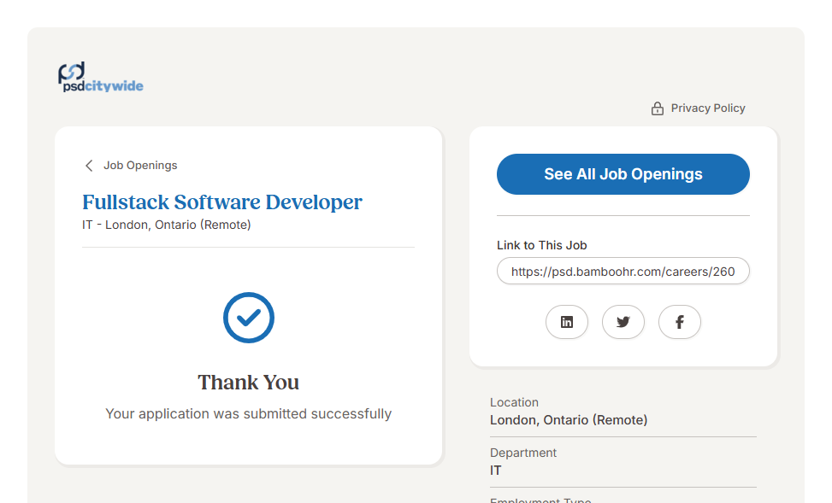Image resolution: width=832 pixels, height=503 pixels.
Task: Click the job link URL field
Action: (623, 272)
